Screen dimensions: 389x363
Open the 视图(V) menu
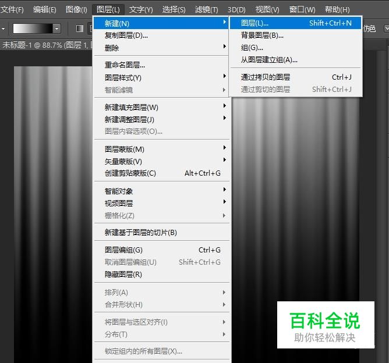pyautogui.click(x=267, y=10)
